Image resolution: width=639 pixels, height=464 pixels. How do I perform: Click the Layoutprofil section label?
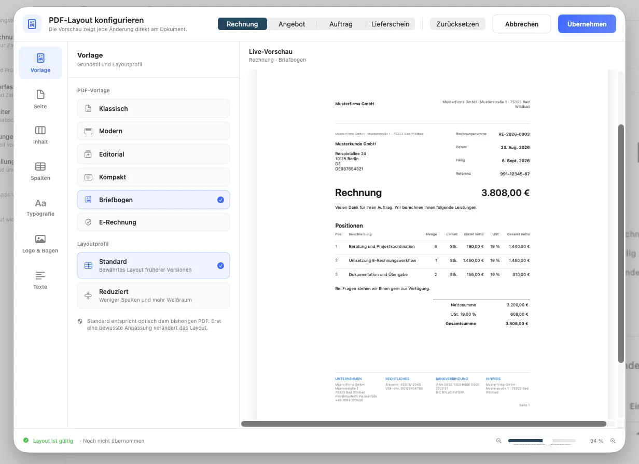[93, 244]
